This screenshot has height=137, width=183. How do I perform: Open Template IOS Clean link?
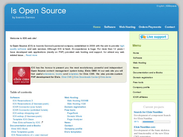click(23, 119)
